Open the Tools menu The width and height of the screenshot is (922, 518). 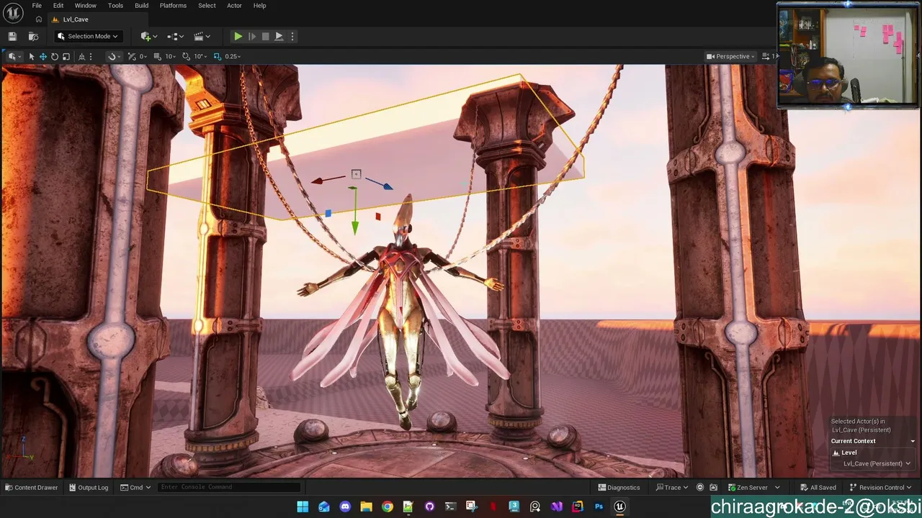click(x=115, y=6)
